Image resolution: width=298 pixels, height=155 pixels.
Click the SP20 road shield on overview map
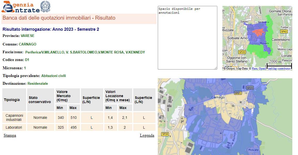coord(242,52)
